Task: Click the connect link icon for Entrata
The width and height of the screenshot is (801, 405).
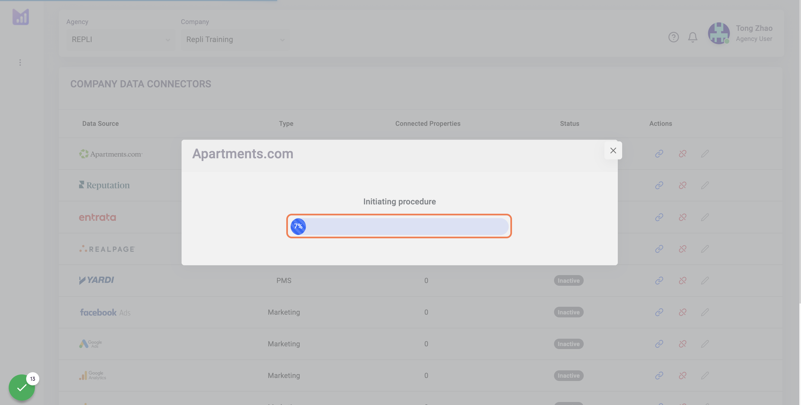Action: [659, 217]
